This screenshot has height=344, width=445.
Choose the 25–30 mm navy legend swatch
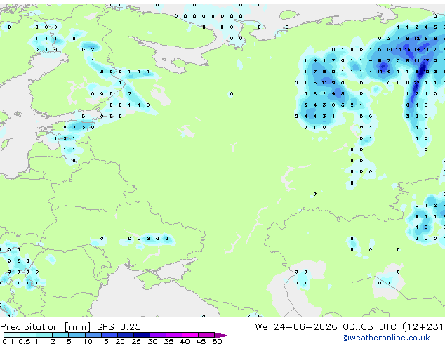[x=141, y=335]
